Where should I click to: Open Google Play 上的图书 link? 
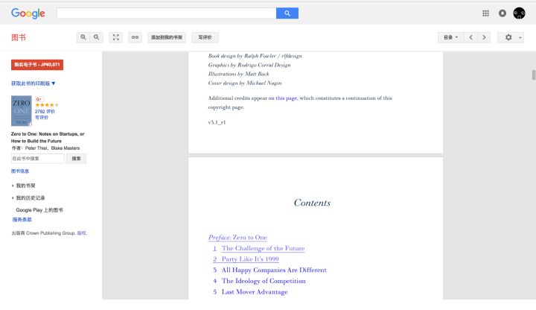tap(39, 210)
